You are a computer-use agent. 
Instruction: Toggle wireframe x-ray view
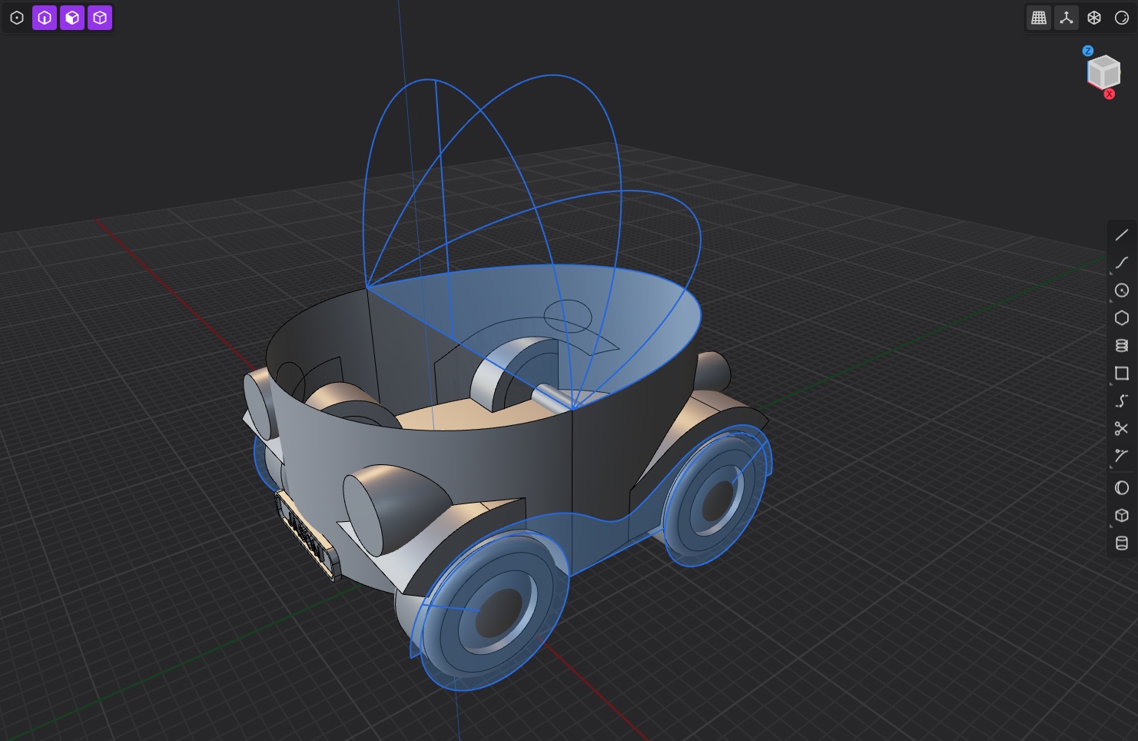click(x=1094, y=18)
